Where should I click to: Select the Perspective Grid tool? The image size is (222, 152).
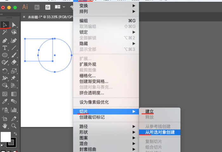point(14,85)
